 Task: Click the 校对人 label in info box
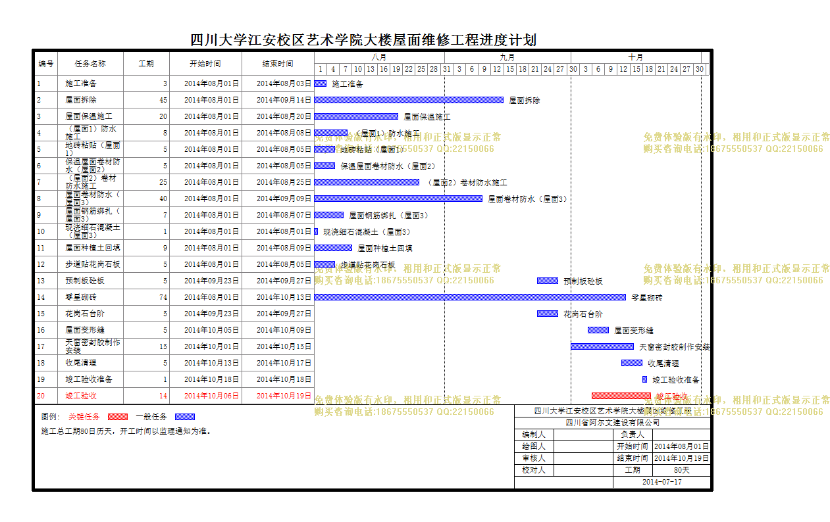[x=534, y=470]
